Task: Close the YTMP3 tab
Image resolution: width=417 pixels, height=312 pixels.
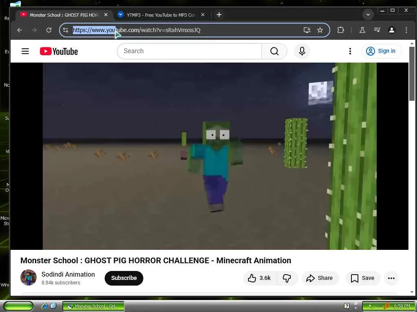Action: (x=203, y=15)
